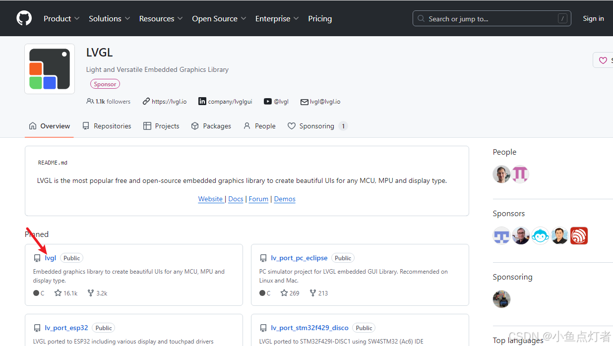Open first avatar under People

(501, 174)
